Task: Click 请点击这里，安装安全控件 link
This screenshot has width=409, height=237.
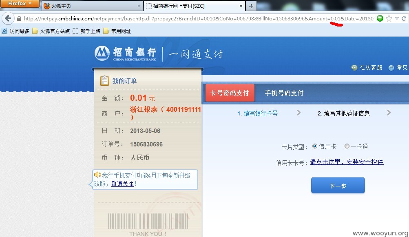Action: (347, 162)
